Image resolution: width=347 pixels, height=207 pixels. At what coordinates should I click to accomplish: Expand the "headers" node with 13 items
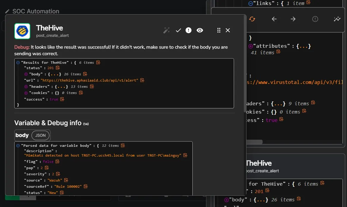click(x=26, y=87)
